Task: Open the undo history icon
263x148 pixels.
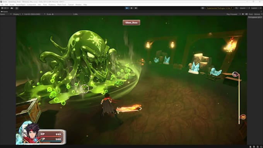Action: pyautogui.click(x=203, y=8)
